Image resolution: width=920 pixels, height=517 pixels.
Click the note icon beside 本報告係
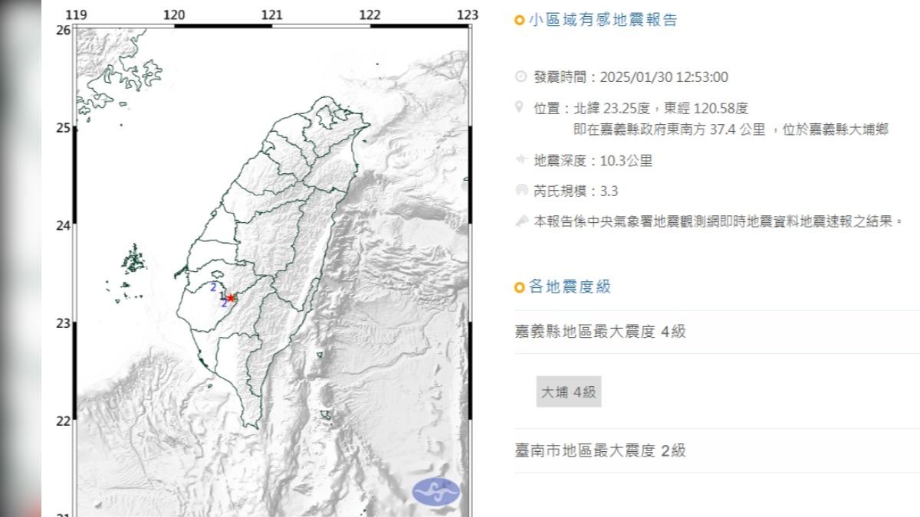tap(521, 221)
